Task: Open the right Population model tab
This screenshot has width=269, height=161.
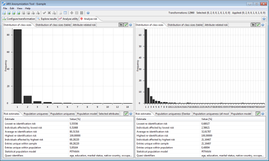Action: [x=241, y=114]
